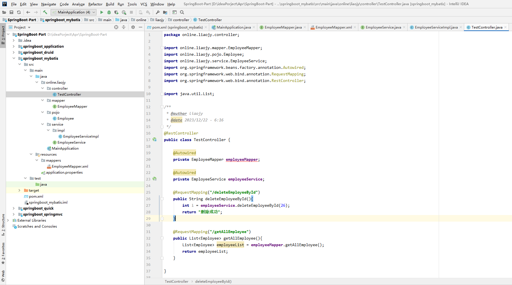The width and height of the screenshot is (512, 285).
Task: Open Search Everywhere via the magnifier icon
Action: [182, 12]
